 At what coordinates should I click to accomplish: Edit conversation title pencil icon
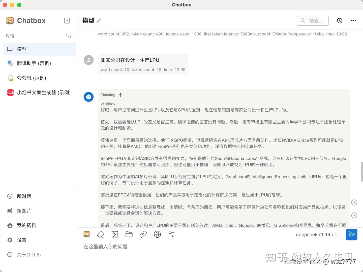(99, 21)
